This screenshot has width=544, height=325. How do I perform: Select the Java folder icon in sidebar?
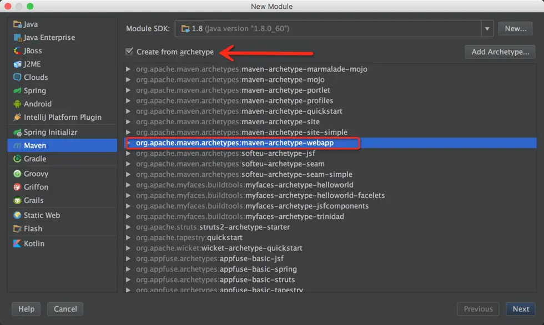(17, 24)
